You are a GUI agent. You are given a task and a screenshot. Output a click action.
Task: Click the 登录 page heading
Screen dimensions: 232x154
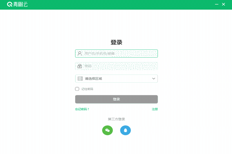[117, 42]
